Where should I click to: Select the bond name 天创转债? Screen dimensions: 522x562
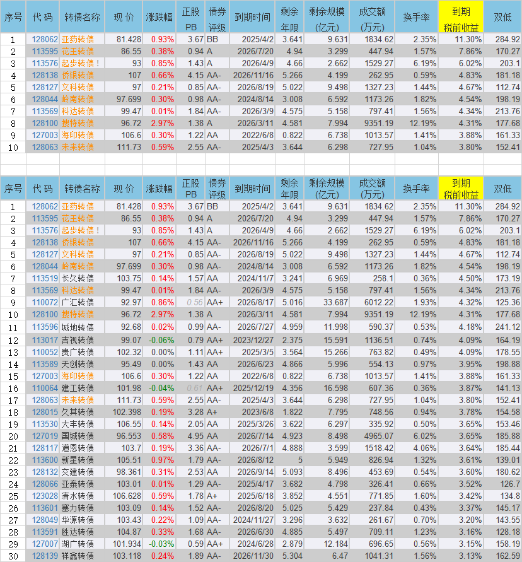tap(78, 364)
